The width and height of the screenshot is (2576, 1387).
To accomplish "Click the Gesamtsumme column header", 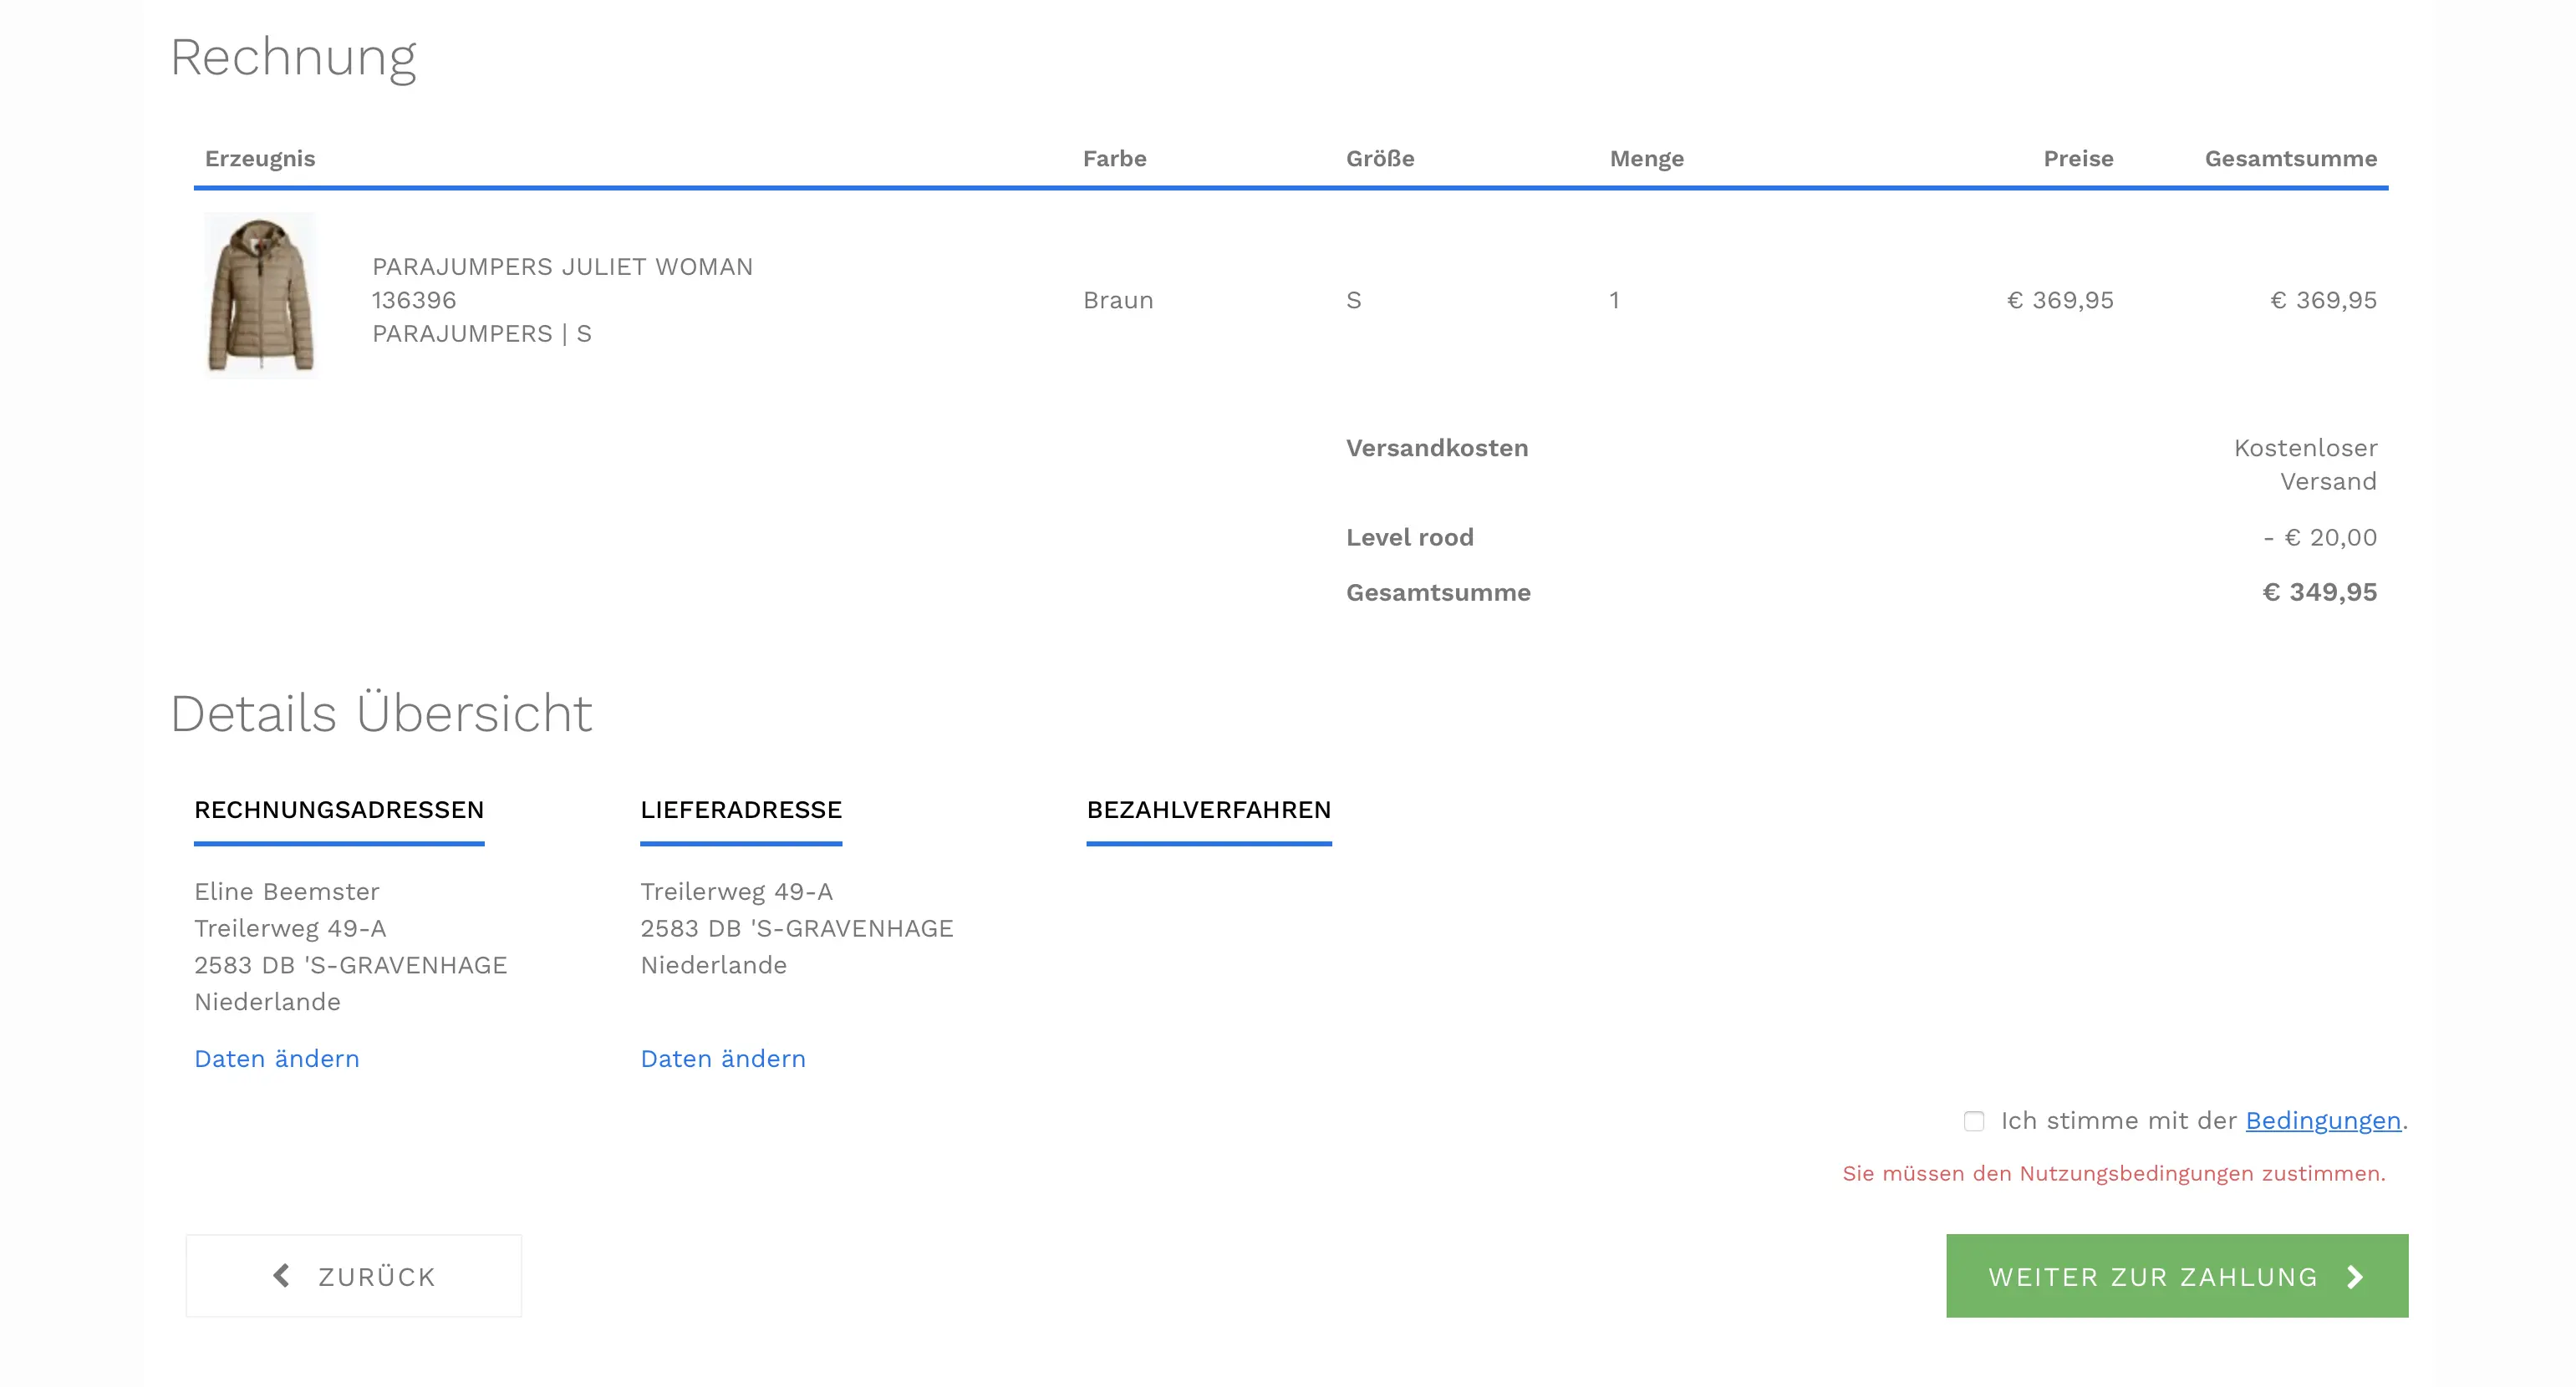I will 2291,159.
